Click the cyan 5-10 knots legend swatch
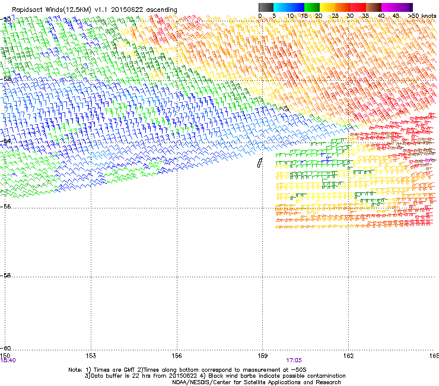The height and width of the screenshot is (386, 439). coord(281,7)
